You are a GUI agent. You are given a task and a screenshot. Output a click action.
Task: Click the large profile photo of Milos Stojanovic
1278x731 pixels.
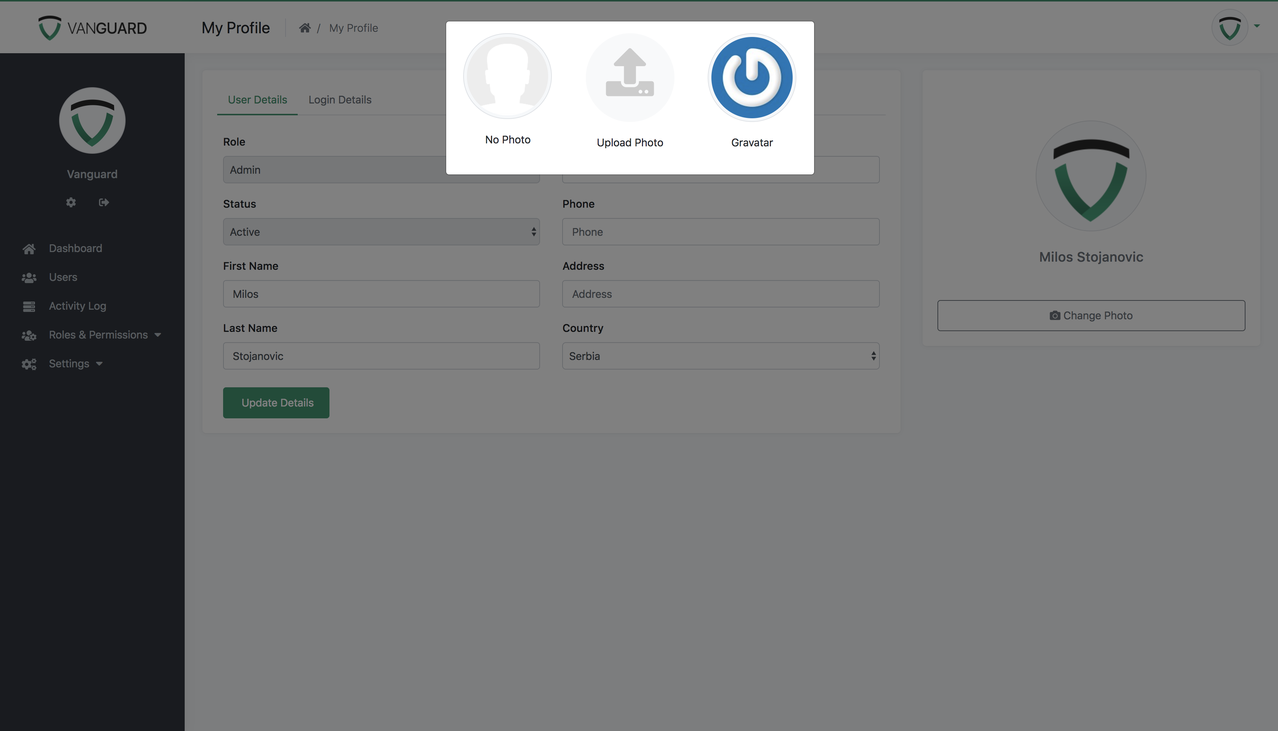pyautogui.click(x=1091, y=176)
